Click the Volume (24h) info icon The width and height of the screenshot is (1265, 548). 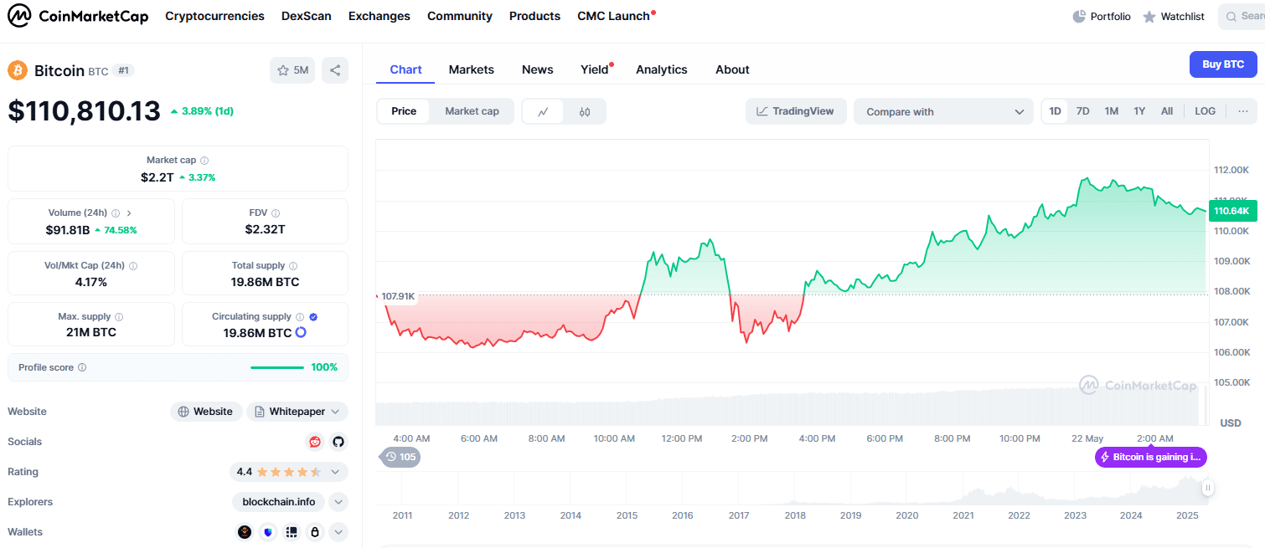(x=116, y=213)
